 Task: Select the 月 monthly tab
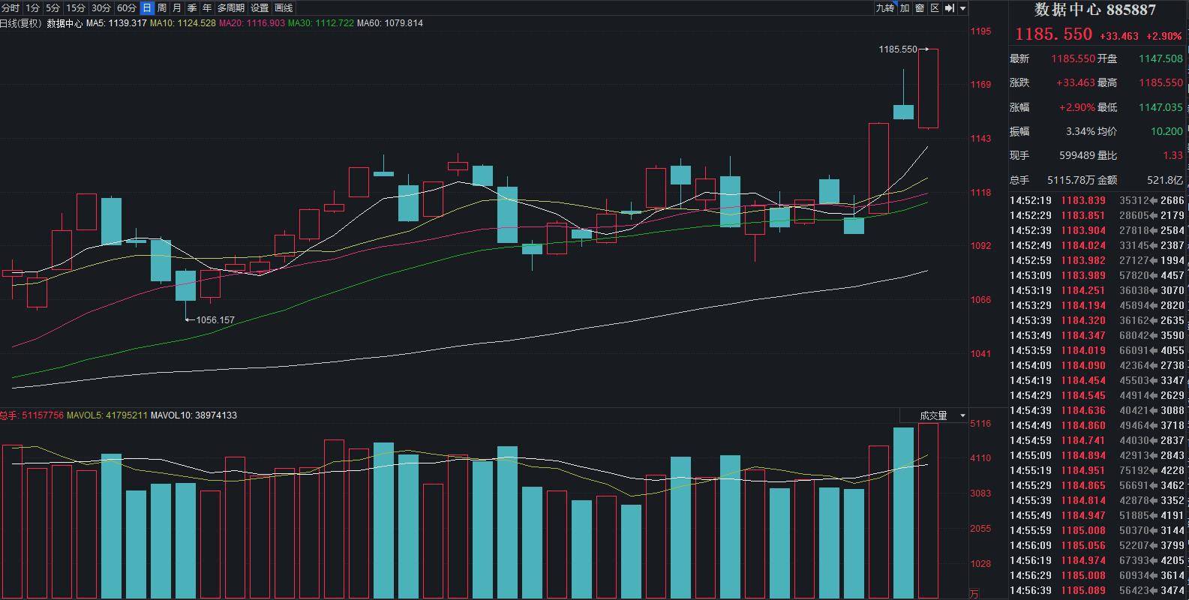177,7
